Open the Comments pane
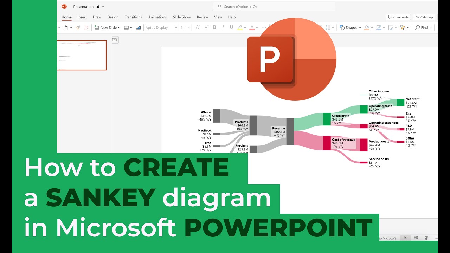This screenshot has width=450, height=253. 398,17
